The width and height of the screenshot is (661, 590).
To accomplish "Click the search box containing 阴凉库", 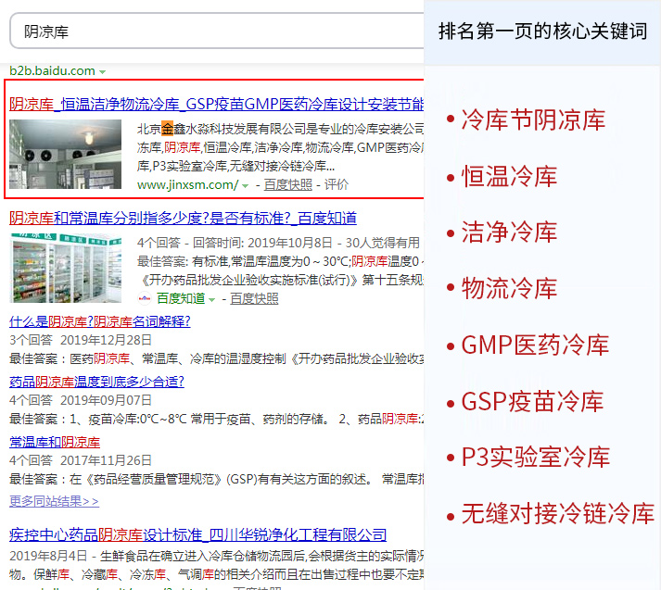I will (217, 31).
